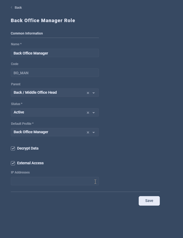Click the Active status value
Screen dimensions: 183x238
[19, 112]
